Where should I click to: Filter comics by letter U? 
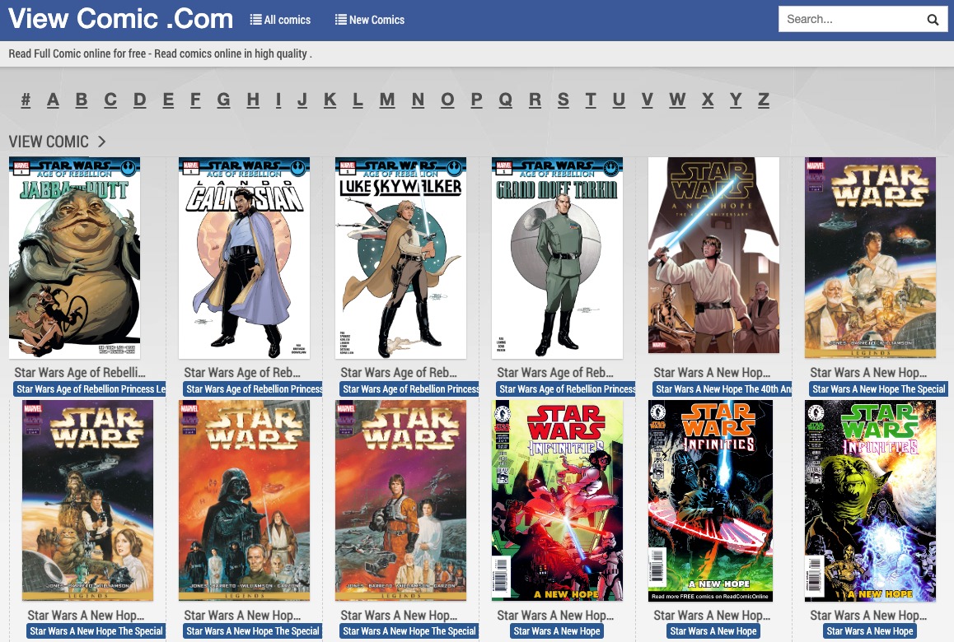(x=619, y=100)
